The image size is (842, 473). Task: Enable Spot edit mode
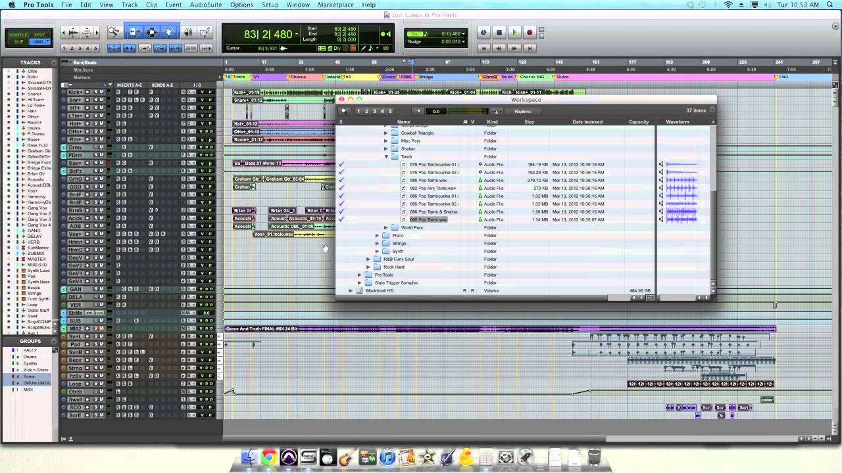(x=39, y=35)
